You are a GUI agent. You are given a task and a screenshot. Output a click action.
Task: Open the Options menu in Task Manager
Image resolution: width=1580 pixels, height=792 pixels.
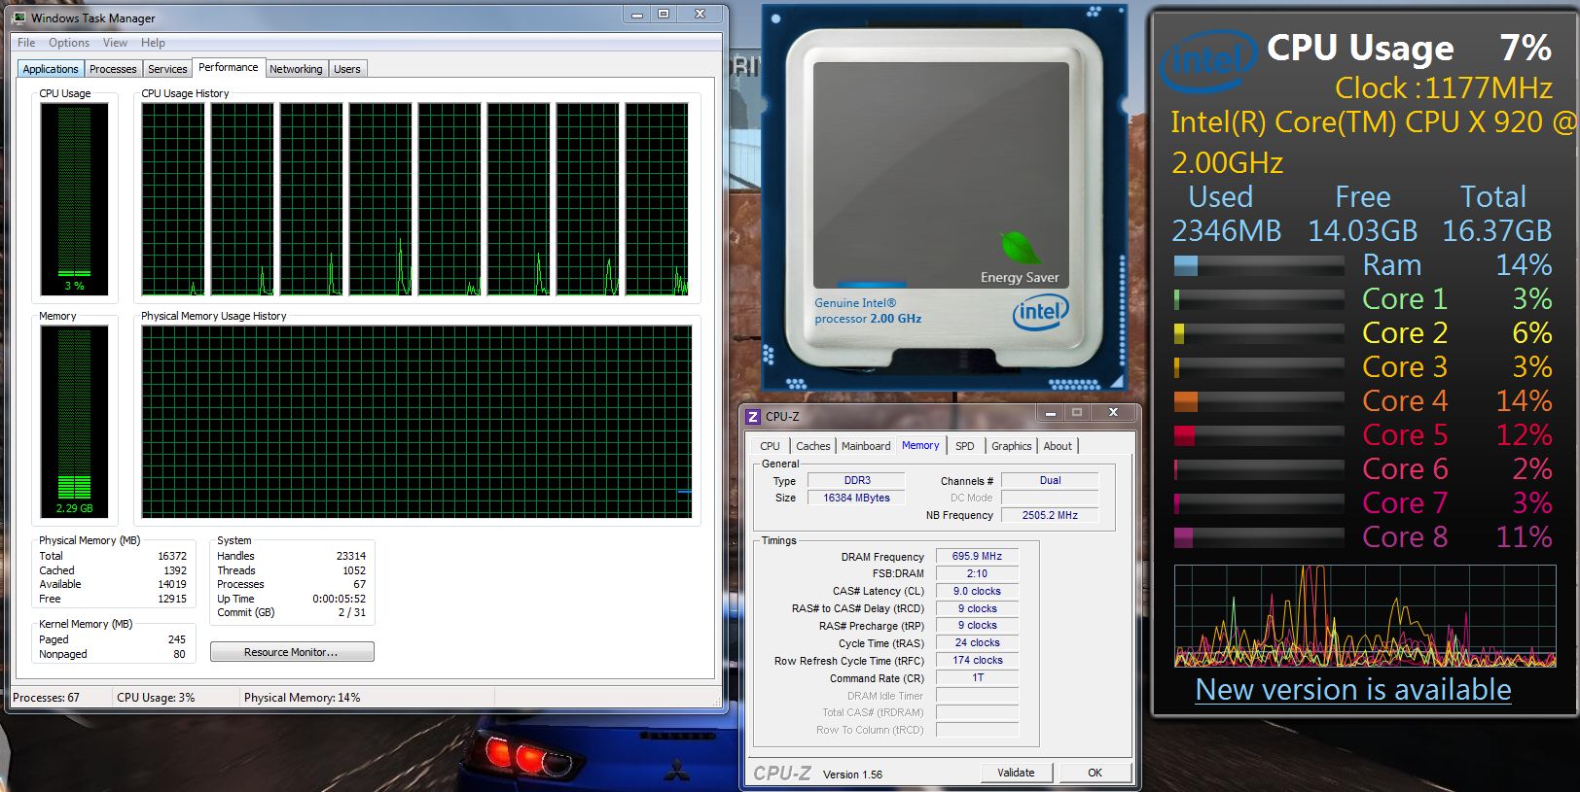(69, 43)
